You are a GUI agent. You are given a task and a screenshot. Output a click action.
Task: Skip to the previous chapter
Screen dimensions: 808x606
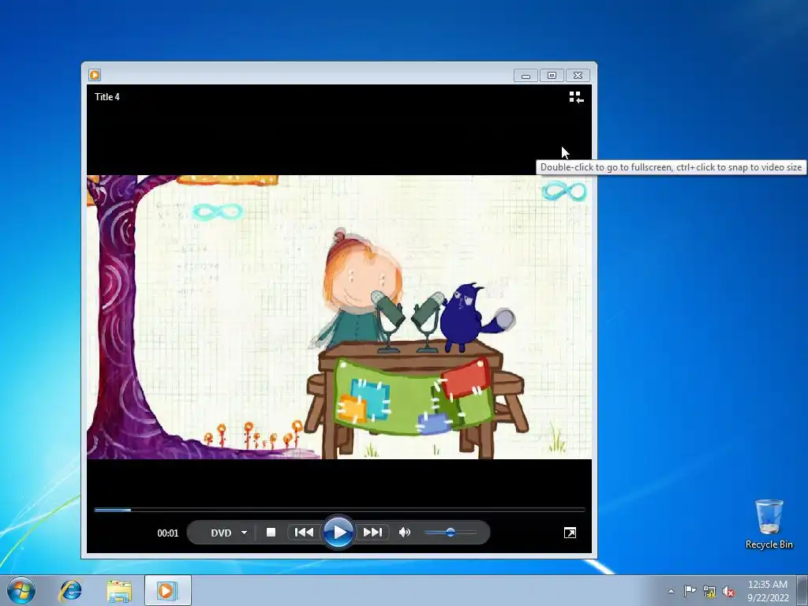pos(304,533)
